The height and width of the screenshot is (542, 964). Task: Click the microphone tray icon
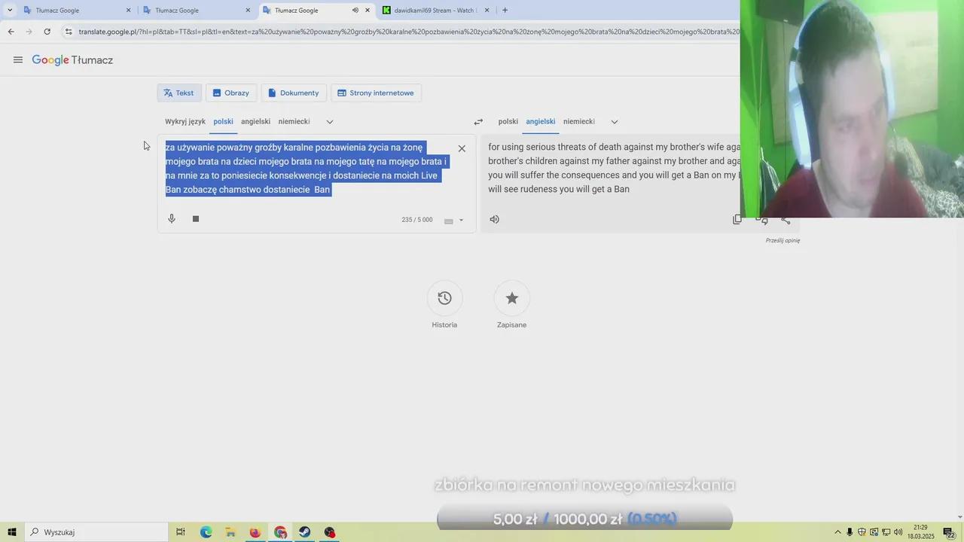850,532
